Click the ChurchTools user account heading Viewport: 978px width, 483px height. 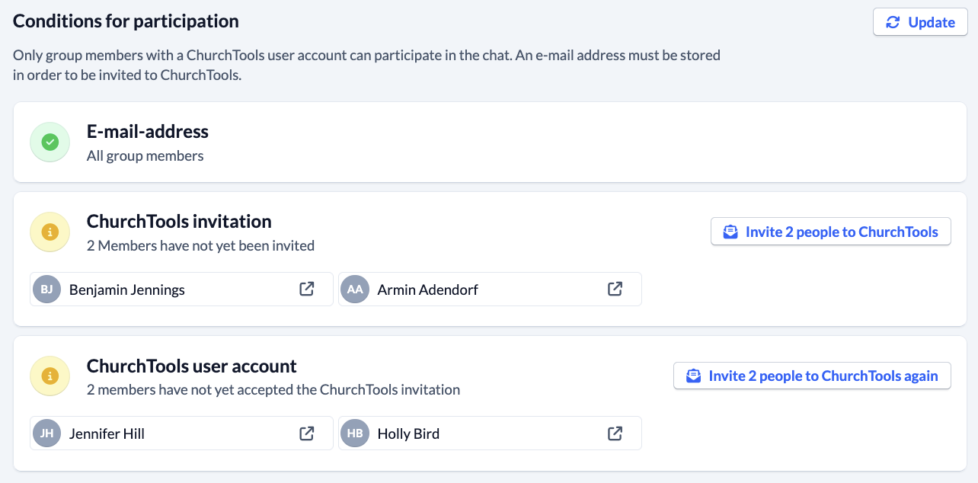tap(192, 366)
